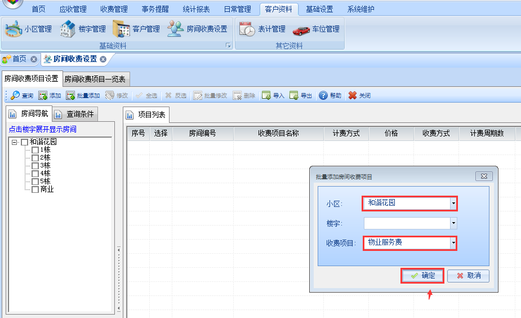Image resolution: width=521 pixels, height=318 pixels.
Task: Open 车位管理 parking management icon
Action: pos(301,30)
